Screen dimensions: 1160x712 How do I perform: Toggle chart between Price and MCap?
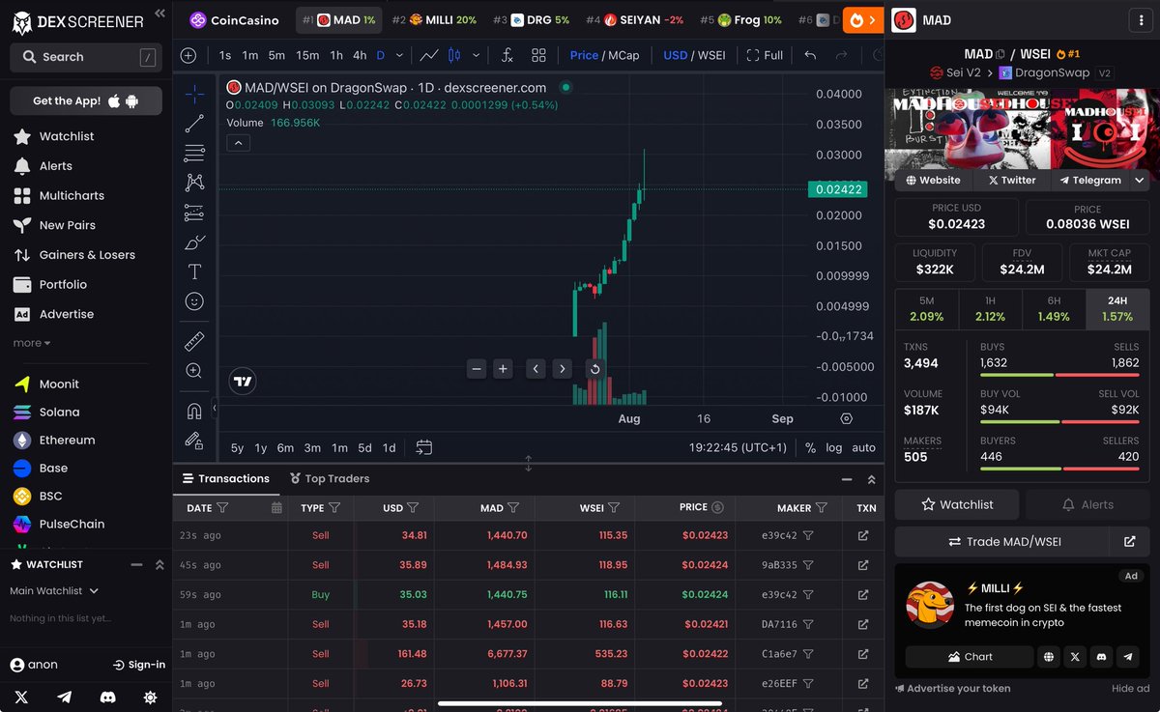click(604, 55)
